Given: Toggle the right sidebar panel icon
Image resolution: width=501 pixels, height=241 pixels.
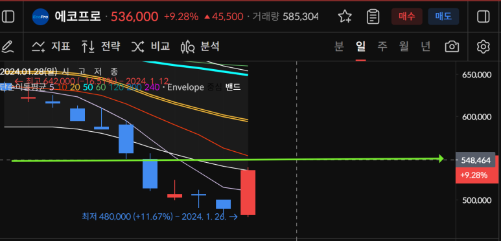Looking at the screenshot, I should (x=483, y=17).
